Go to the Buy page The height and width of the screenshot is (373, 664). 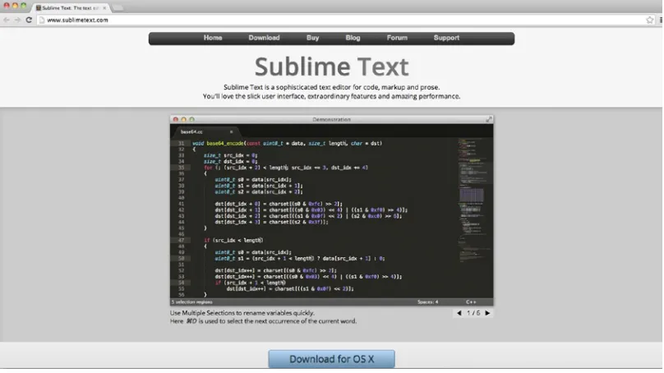312,38
